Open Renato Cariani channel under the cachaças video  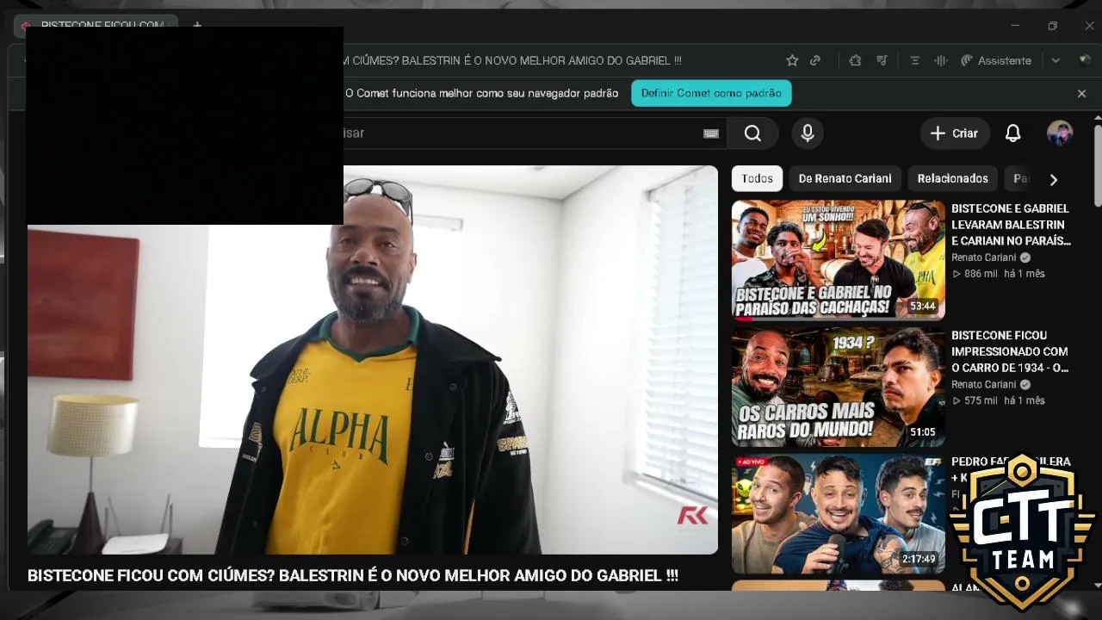[x=984, y=257]
